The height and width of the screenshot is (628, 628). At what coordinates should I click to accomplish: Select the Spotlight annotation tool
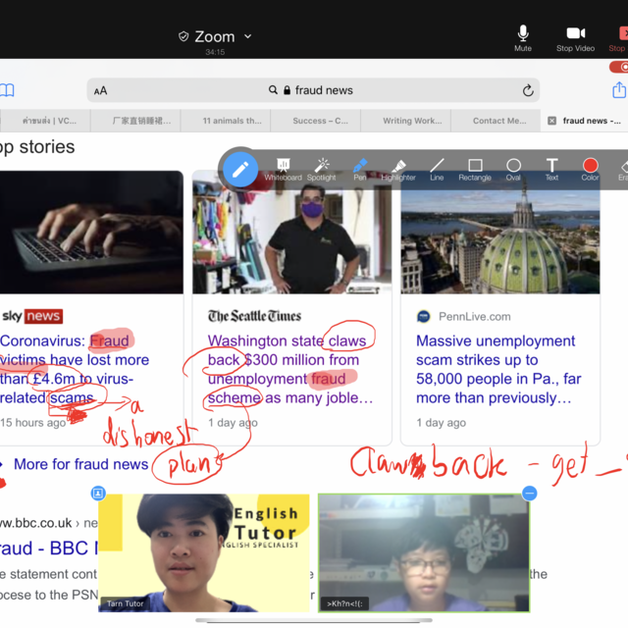[x=321, y=170]
